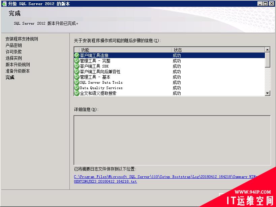This screenshot has width=276, height=207.
Task: Minimize the SQL Server upgrade window
Action: (260, 4)
